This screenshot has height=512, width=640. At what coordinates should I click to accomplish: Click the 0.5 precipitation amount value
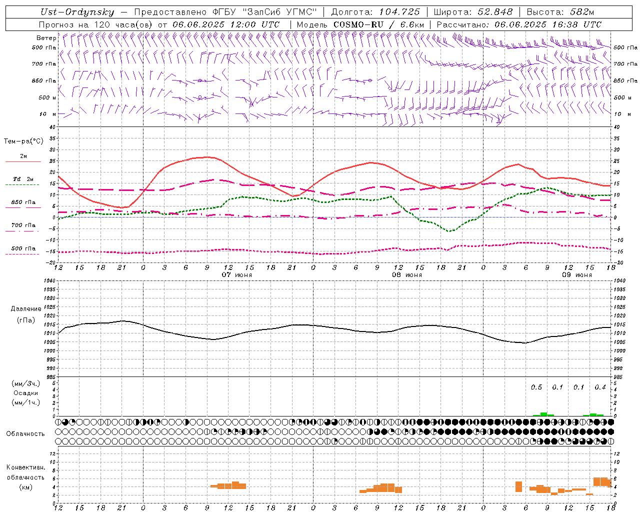tap(536, 387)
